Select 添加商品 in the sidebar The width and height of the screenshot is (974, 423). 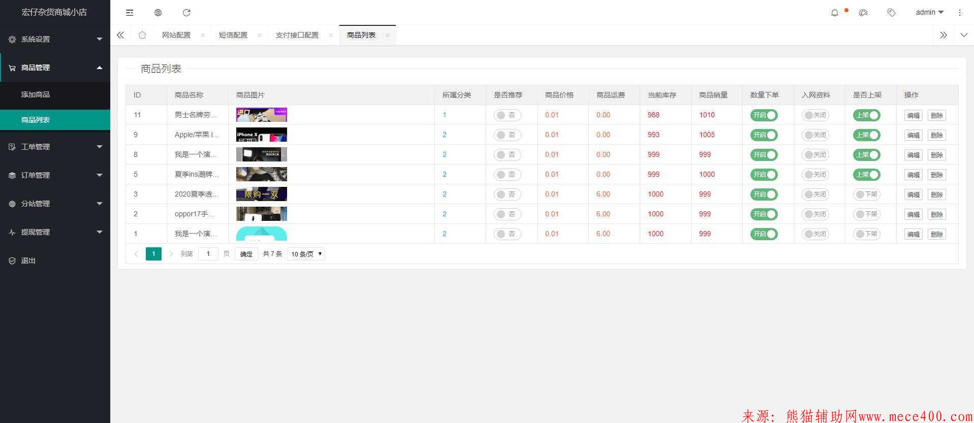point(36,94)
